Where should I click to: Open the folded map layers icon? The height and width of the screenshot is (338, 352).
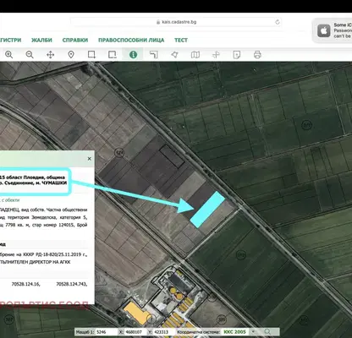tap(195, 55)
